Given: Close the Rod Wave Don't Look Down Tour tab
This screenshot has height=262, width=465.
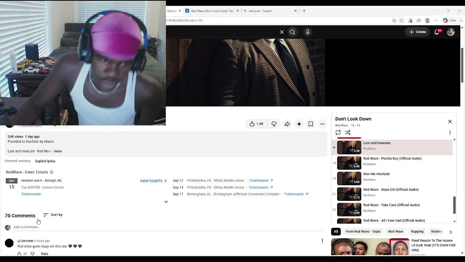Looking at the screenshot, I should [238, 11].
